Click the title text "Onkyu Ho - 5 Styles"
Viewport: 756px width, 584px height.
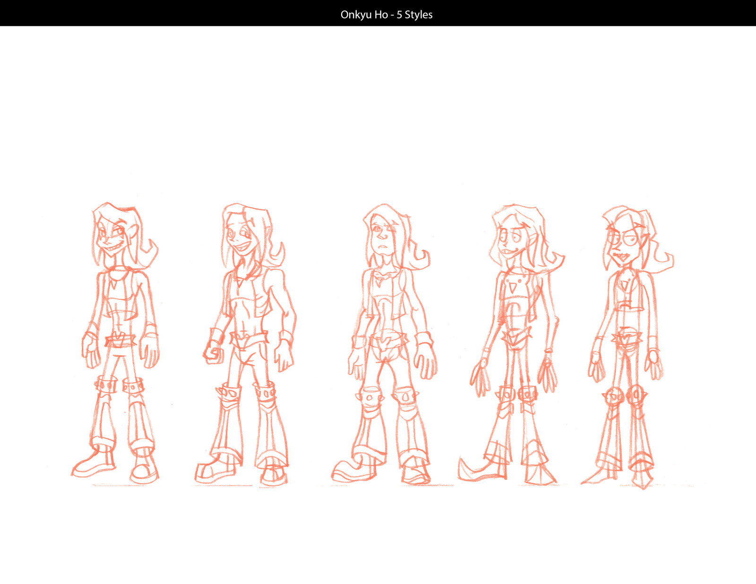pyautogui.click(x=387, y=15)
